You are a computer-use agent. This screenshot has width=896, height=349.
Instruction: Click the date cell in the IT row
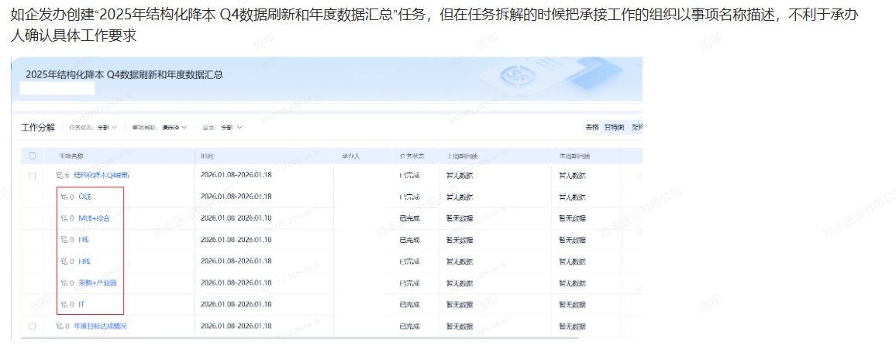236,305
